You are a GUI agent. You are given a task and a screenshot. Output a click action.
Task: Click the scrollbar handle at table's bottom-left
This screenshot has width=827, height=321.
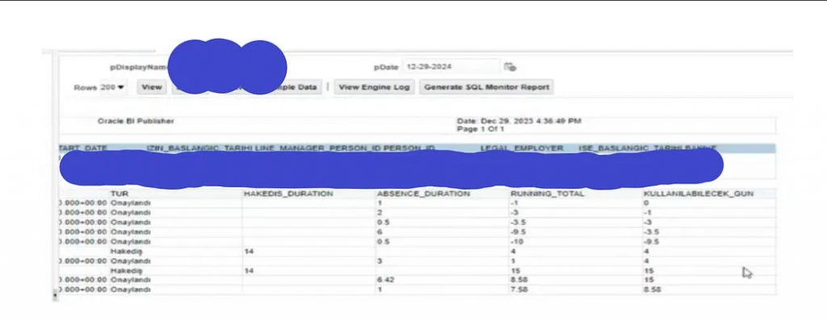[x=54, y=296]
